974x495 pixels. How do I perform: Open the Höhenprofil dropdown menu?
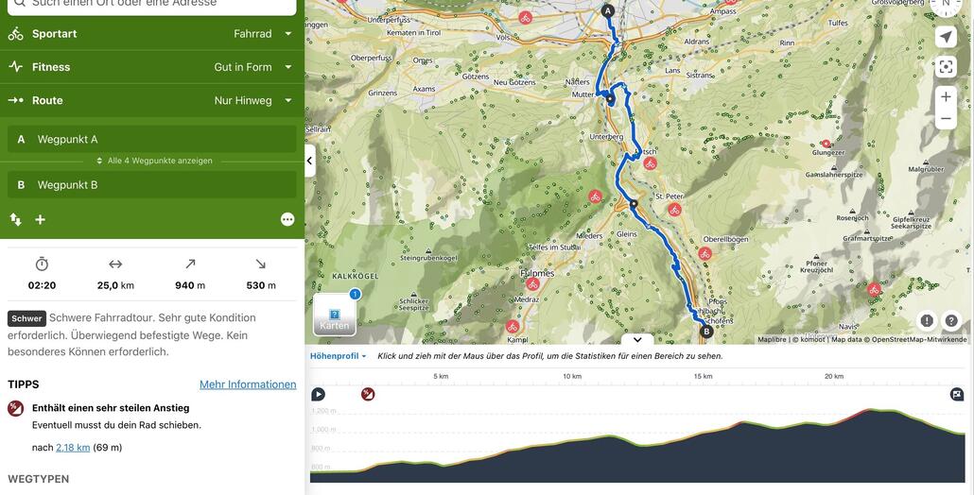coord(339,356)
